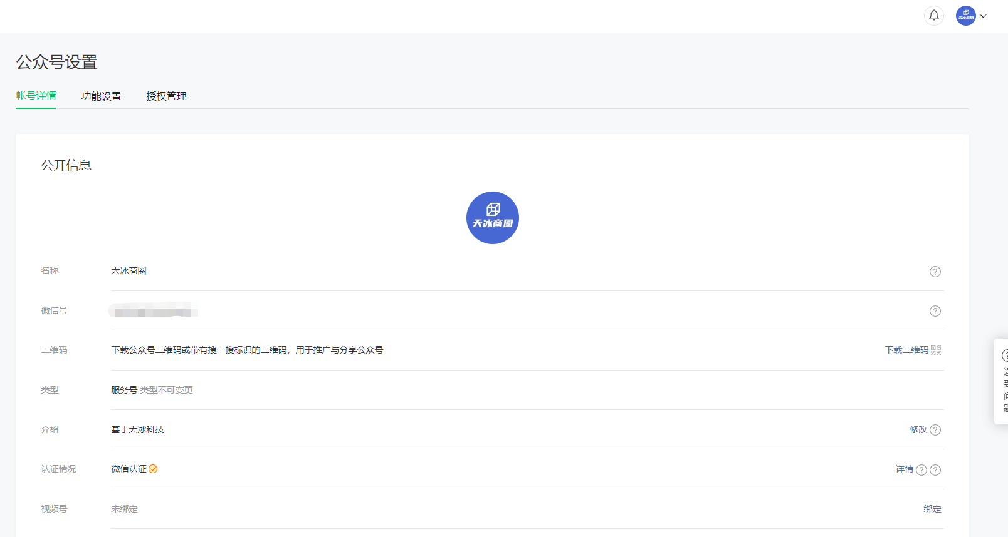Click the blurred 微信号 value
This screenshot has width=1008, height=537.
point(154,310)
